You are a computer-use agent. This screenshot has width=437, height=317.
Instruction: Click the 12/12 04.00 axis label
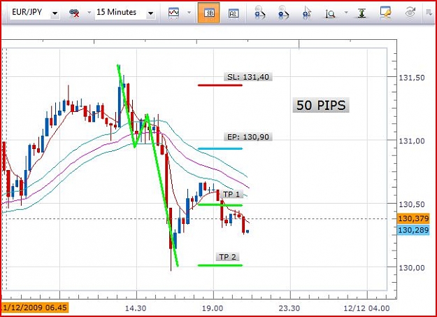366,309
